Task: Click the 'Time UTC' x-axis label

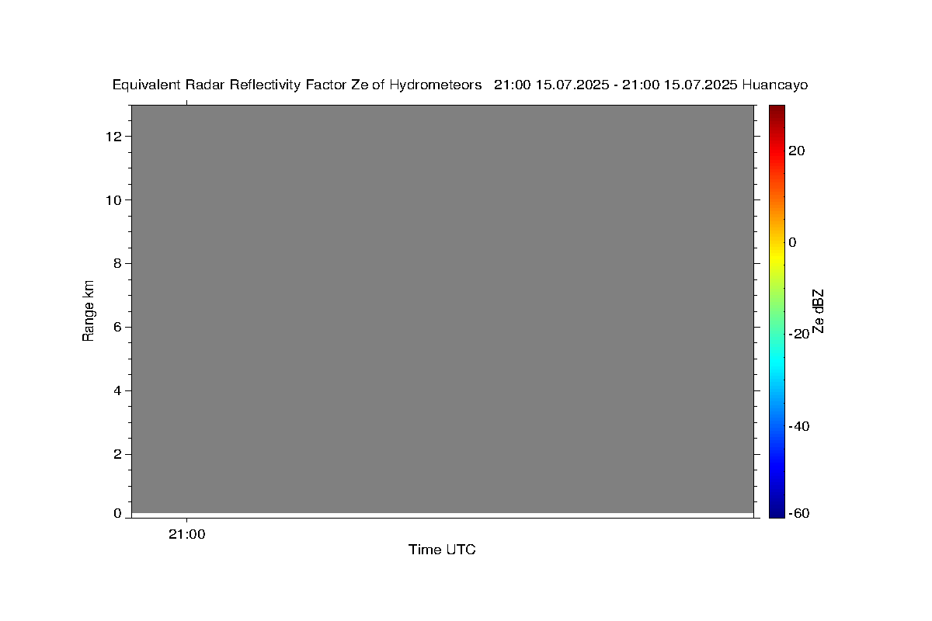Action: pos(442,550)
